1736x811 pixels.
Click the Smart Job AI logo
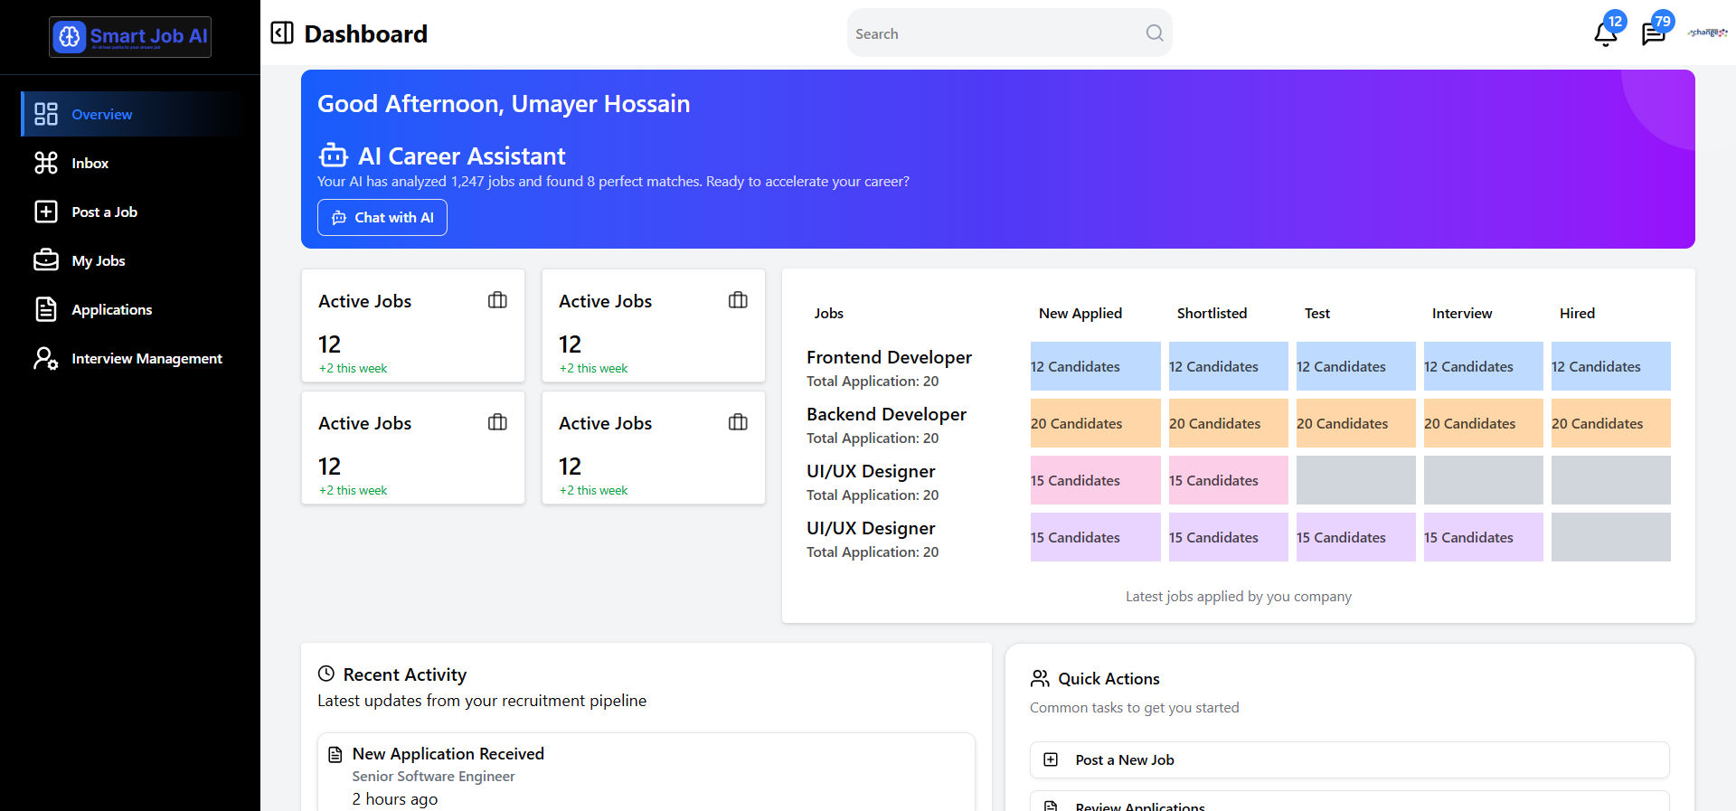point(130,37)
